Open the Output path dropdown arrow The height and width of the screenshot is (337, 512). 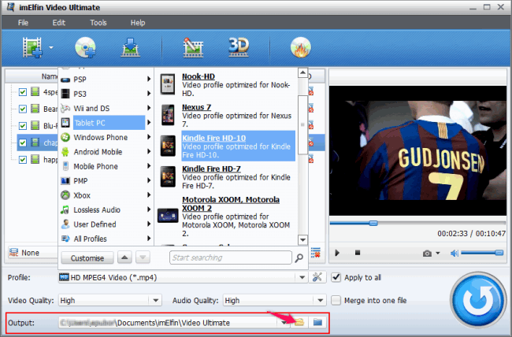(x=284, y=323)
